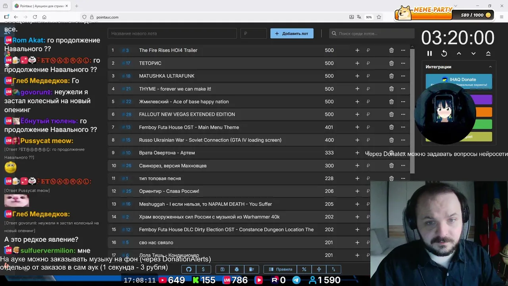Click the 90% zoom level indicator
The width and height of the screenshot is (508, 286).
[x=369, y=17]
